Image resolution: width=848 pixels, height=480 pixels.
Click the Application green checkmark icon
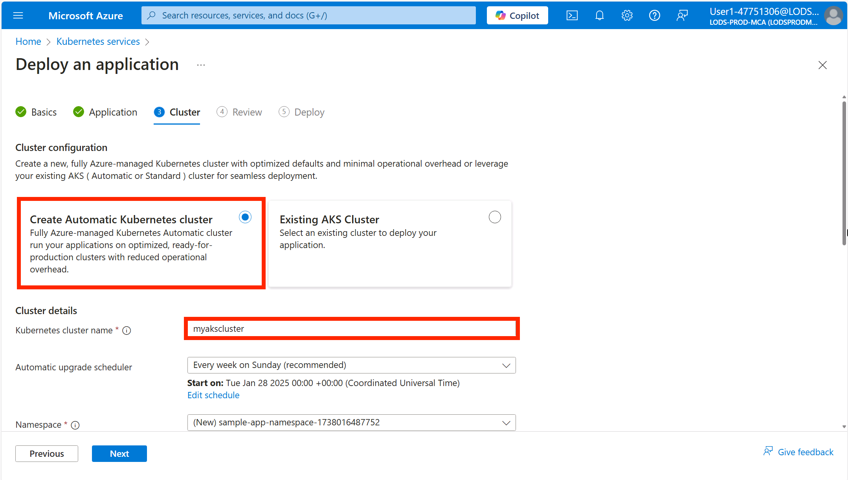pyautogui.click(x=79, y=112)
